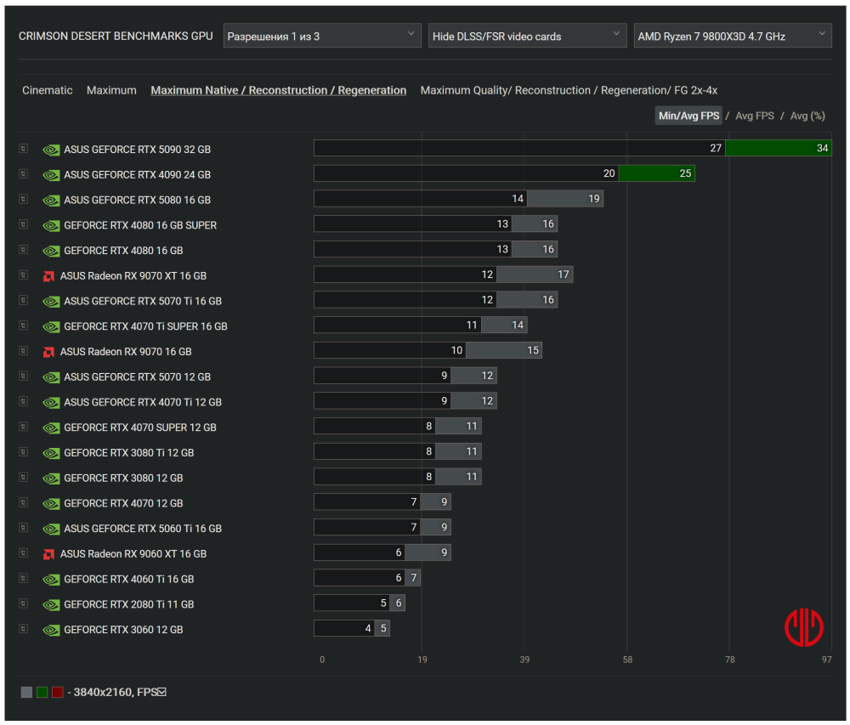Switch to Avg (%) display mode
This screenshot has height=725, width=850.
click(x=807, y=116)
